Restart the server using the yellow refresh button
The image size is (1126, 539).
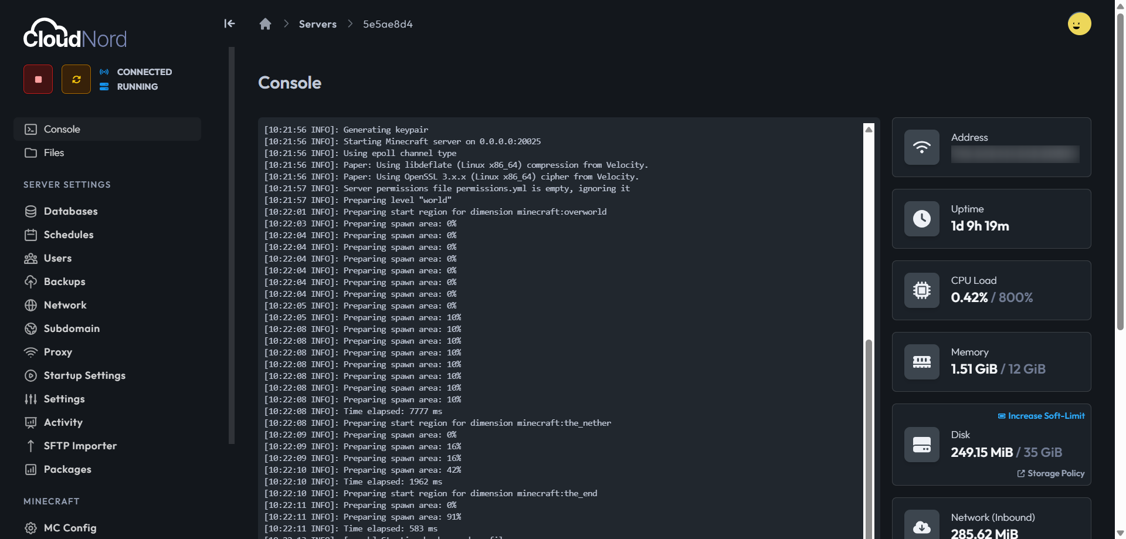pos(76,79)
